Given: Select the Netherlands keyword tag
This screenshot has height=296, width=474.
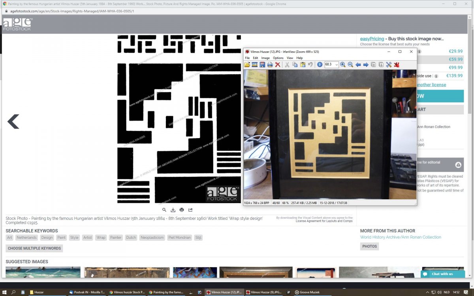Looking at the screenshot, I should click(x=26, y=238).
